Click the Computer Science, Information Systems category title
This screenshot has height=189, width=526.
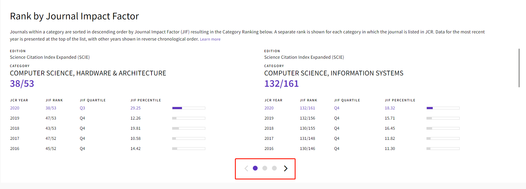[x=334, y=73]
